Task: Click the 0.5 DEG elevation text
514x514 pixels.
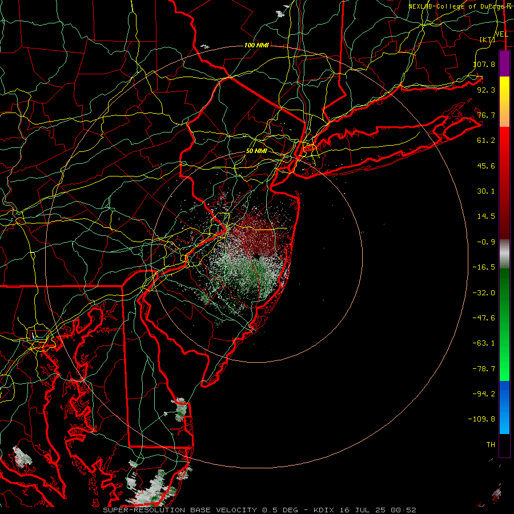Action: [280, 510]
